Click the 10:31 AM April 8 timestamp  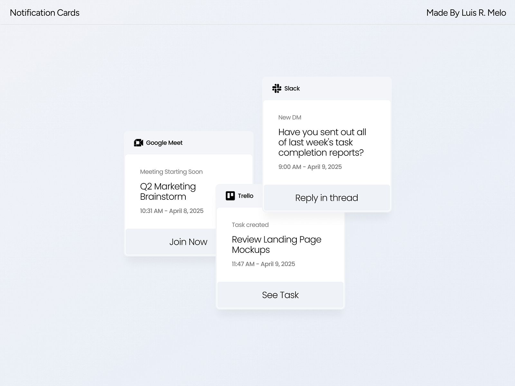[x=172, y=211]
